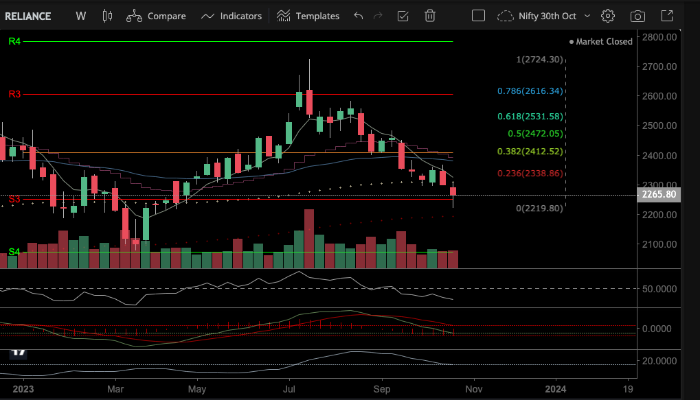Click the Jul label on time axis
Viewport: 700px width, 400px height.
289,389
